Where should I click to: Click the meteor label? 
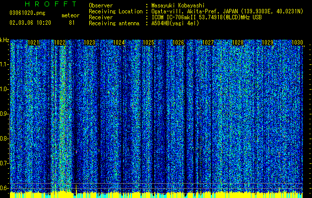[70, 15]
